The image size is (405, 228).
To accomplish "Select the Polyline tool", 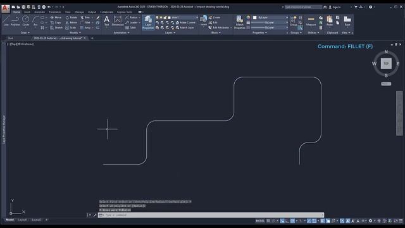I will (x=15, y=21).
